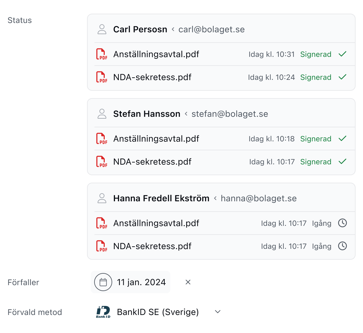The width and height of the screenshot is (363, 333).
Task: Open Stefan's NDA-sekretess.pdf file name
Action: pyautogui.click(x=152, y=162)
